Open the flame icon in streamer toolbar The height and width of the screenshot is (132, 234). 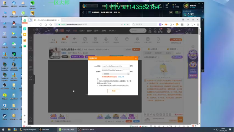[x=106, y=39]
